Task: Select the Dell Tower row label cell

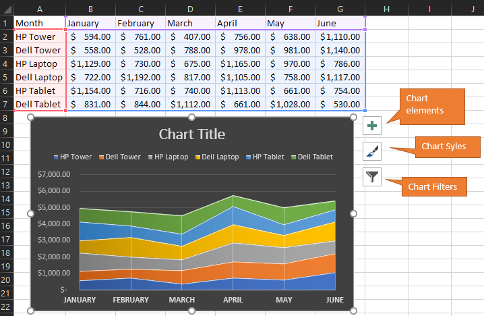Action: pyautogui.click(x=40, y=50)
